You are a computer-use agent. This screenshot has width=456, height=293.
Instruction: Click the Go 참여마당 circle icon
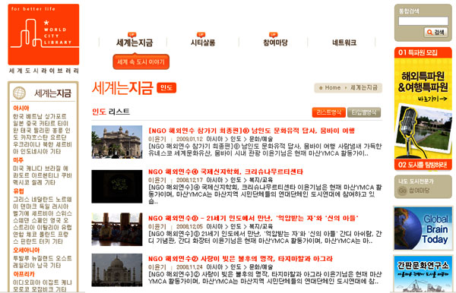tap(402, 191)
